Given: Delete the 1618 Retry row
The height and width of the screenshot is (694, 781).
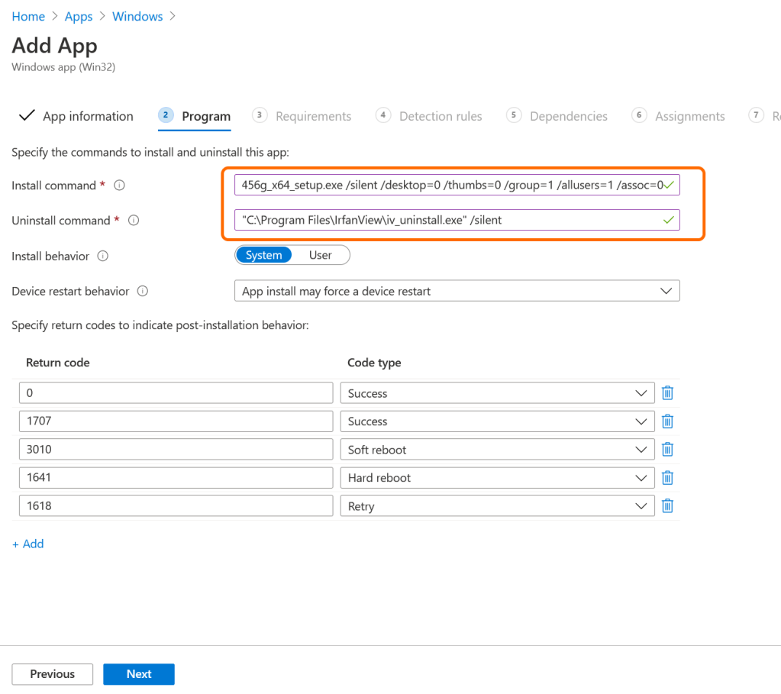Looking at the screenshot, I should (x=667, y=505).
